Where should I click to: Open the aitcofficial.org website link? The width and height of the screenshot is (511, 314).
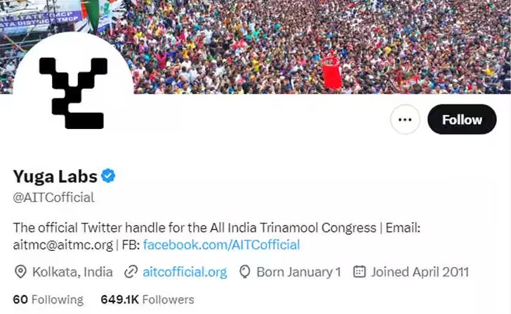coord(185,272)
